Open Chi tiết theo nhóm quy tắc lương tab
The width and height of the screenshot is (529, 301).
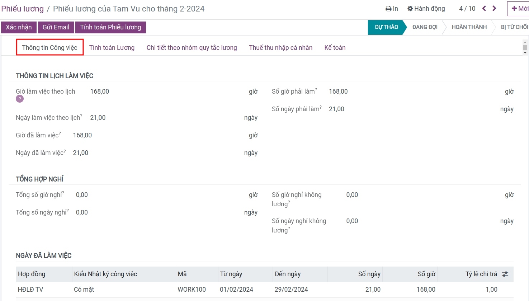[x=192, y=48]
